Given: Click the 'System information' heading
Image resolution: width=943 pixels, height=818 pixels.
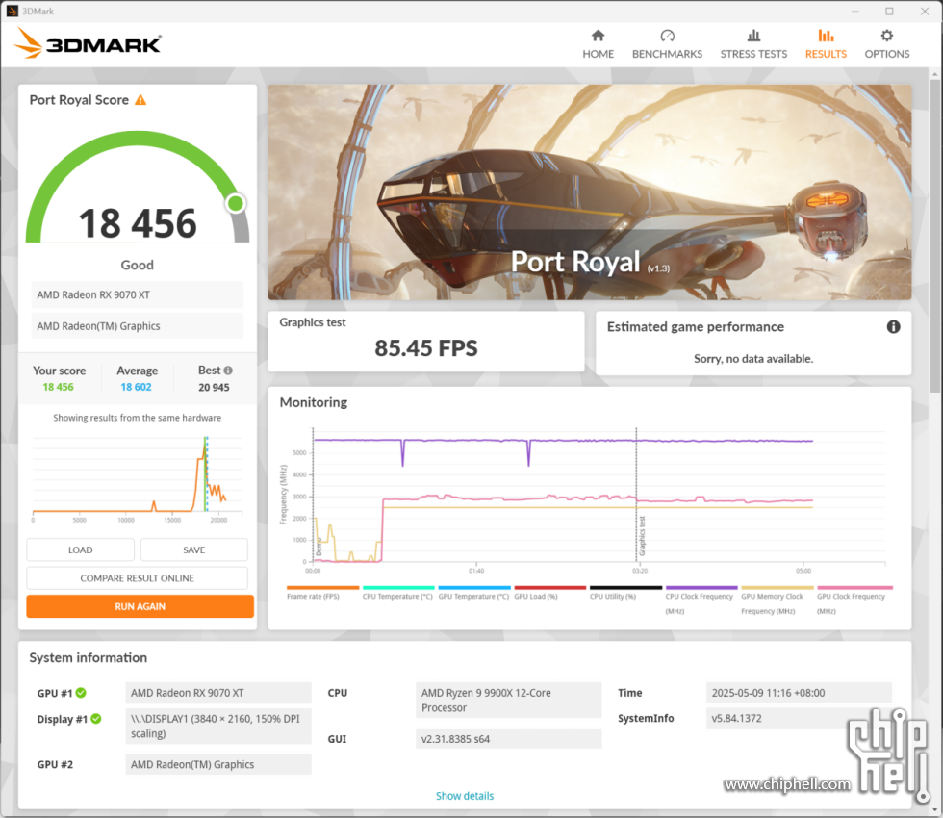Looking at the screenshot, I should 89,658.
